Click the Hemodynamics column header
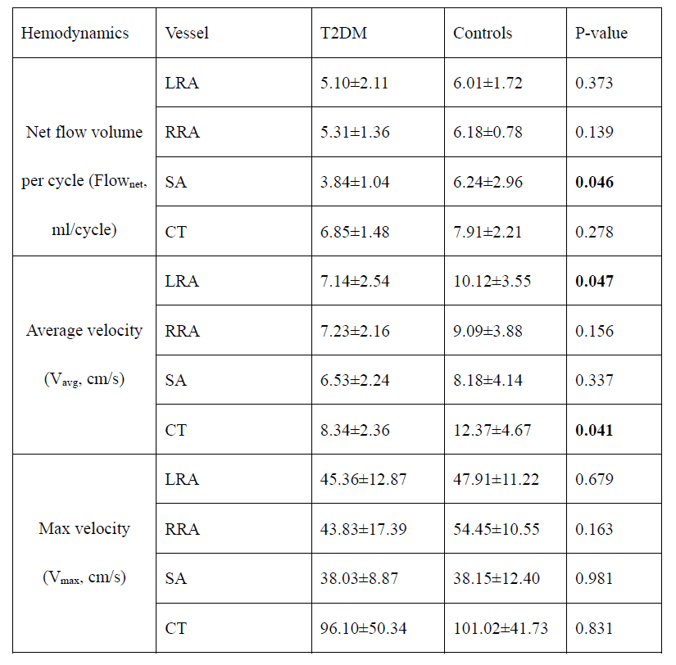This screenshot has height=665, width=676. tap(75, 34)
